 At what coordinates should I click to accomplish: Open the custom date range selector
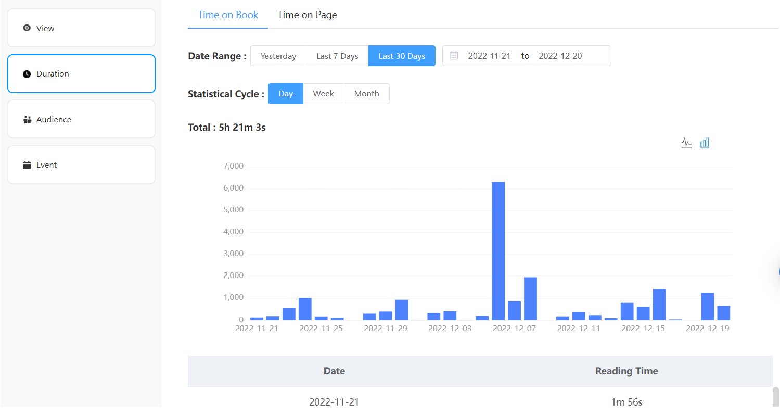(x=526, y=55)
